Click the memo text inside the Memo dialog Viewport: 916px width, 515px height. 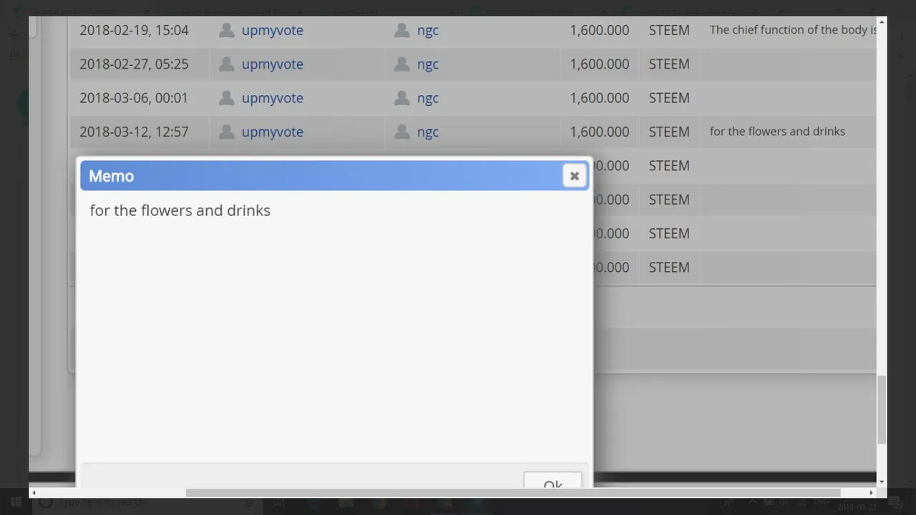pos(180,210)
